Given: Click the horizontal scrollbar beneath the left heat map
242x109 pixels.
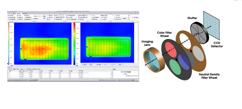Looking at the screenshot, I should tap(43, 65).
